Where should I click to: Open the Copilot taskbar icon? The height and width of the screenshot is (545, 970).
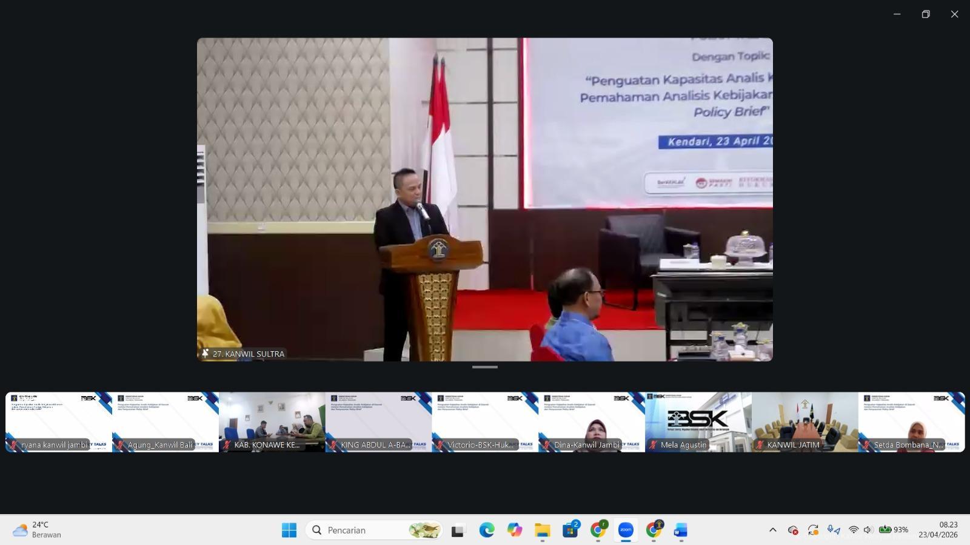[x=514, y=530]
